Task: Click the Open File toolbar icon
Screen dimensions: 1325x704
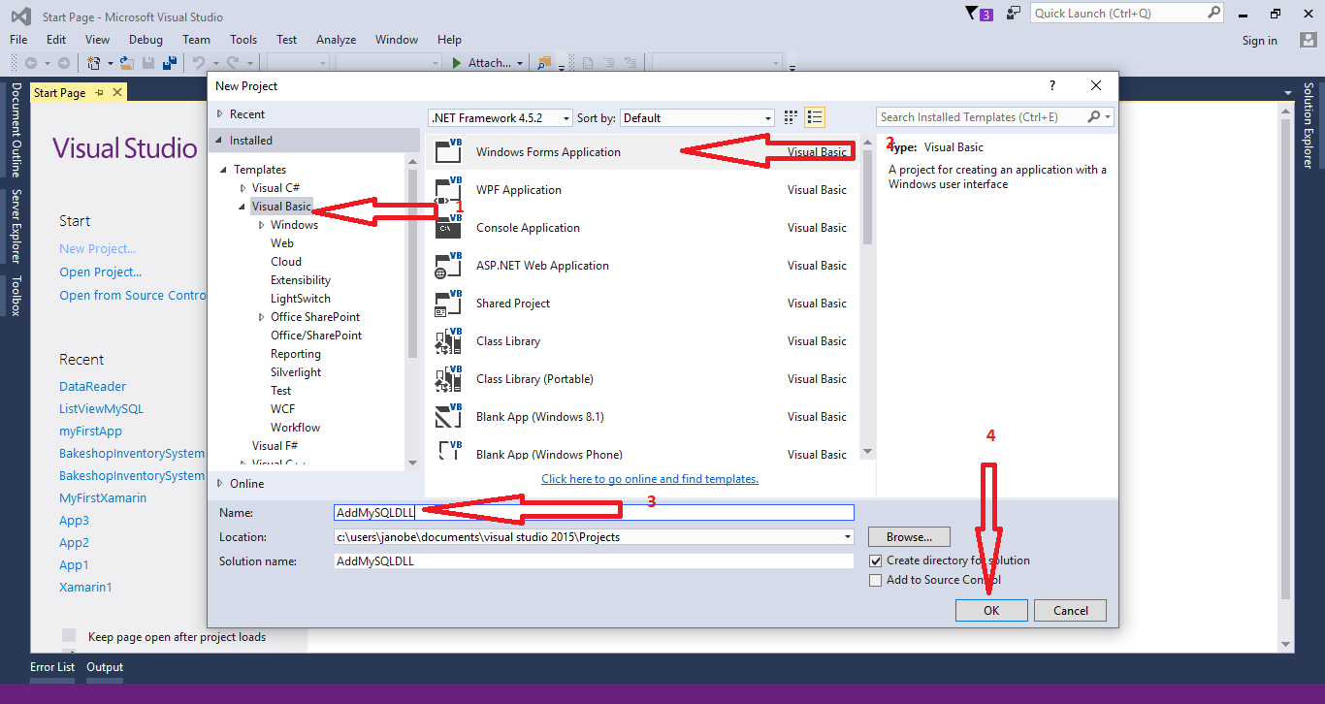Action: coord(126,62)
